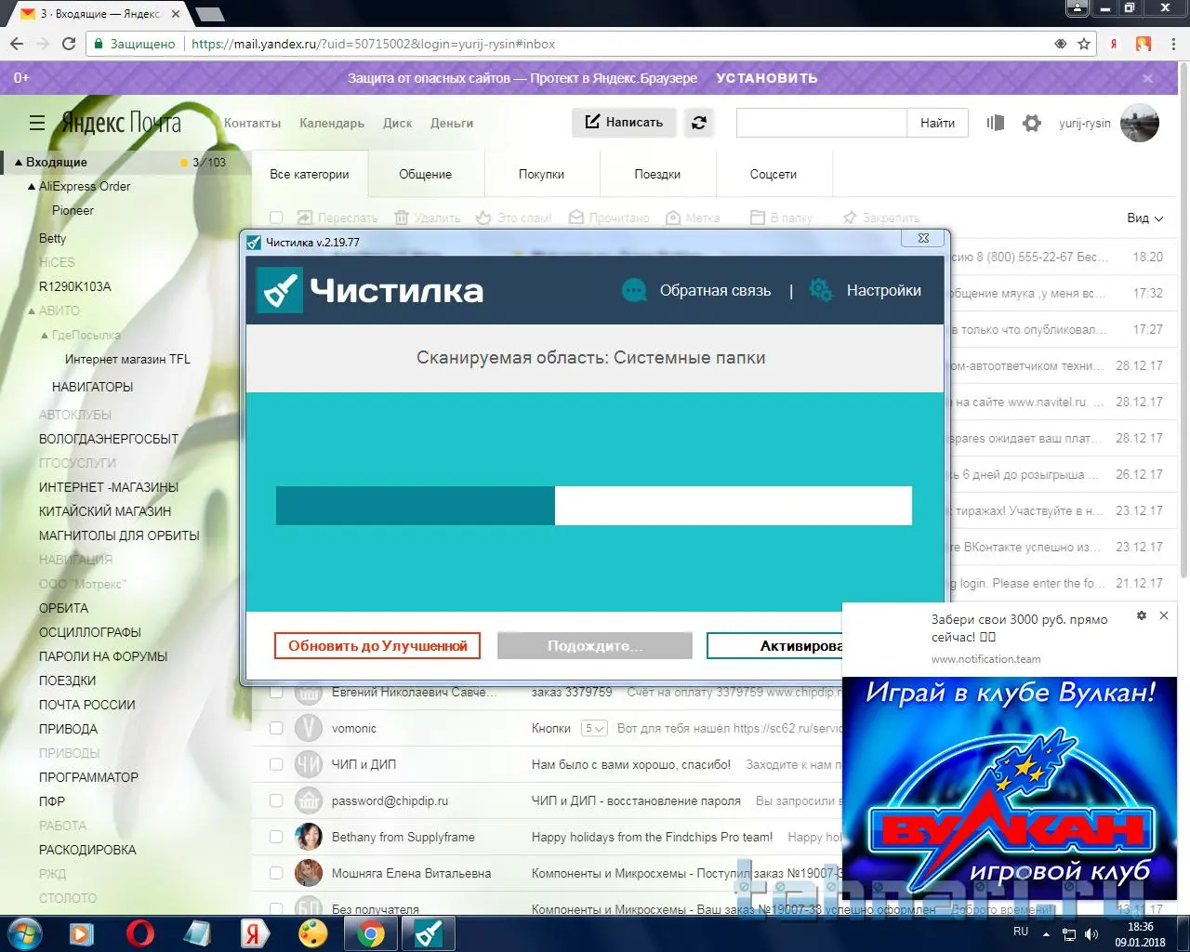Check the ЧИП и ДИП message checkbox
The width and height of the screenshot is (1190, 952).
(276, 764)
